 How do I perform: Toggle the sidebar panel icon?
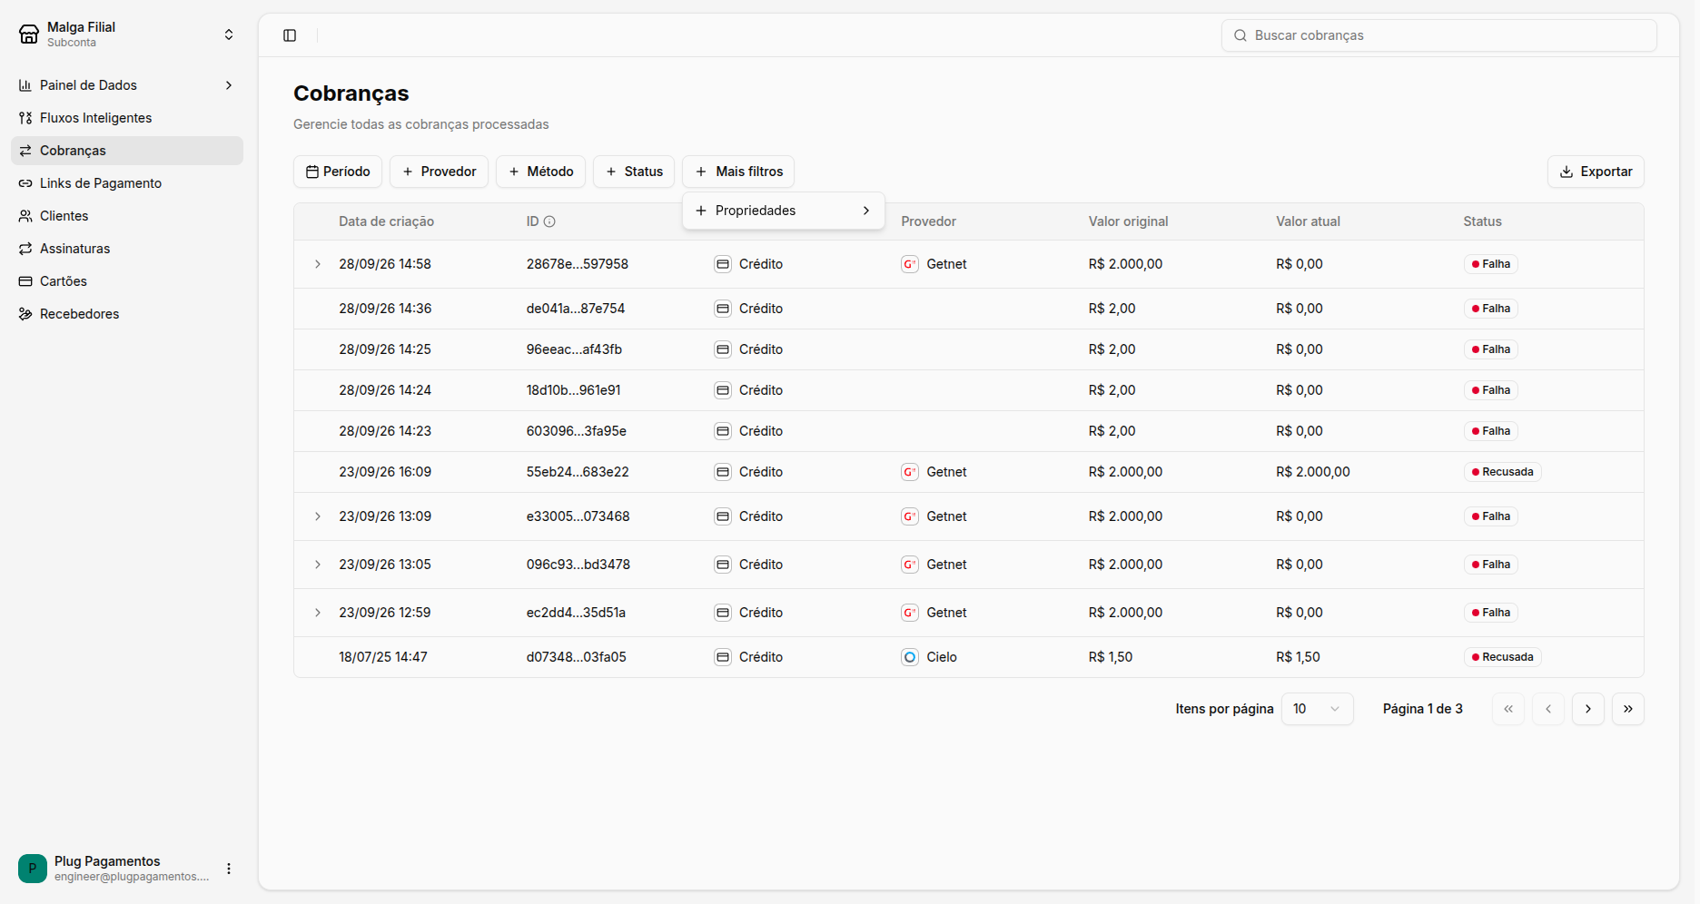290,35
